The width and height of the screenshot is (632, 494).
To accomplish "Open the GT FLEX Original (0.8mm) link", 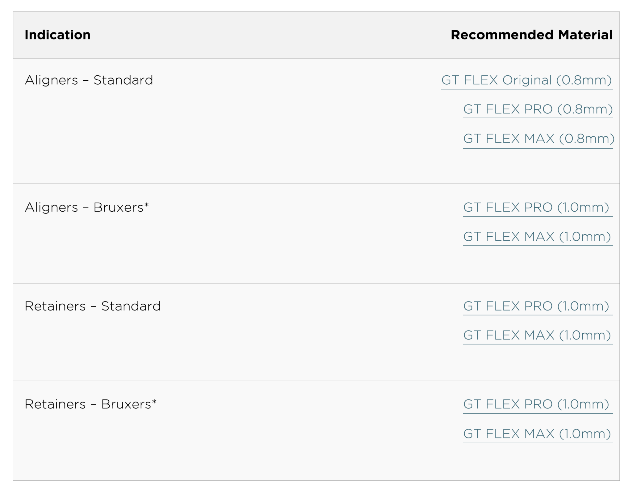I will 526,80.
